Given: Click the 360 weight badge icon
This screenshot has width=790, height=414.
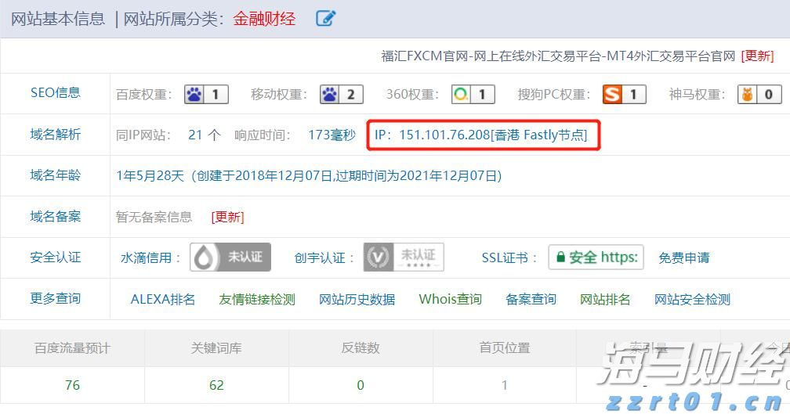Looking at the screenshot, I should click(x=462, y=95).
